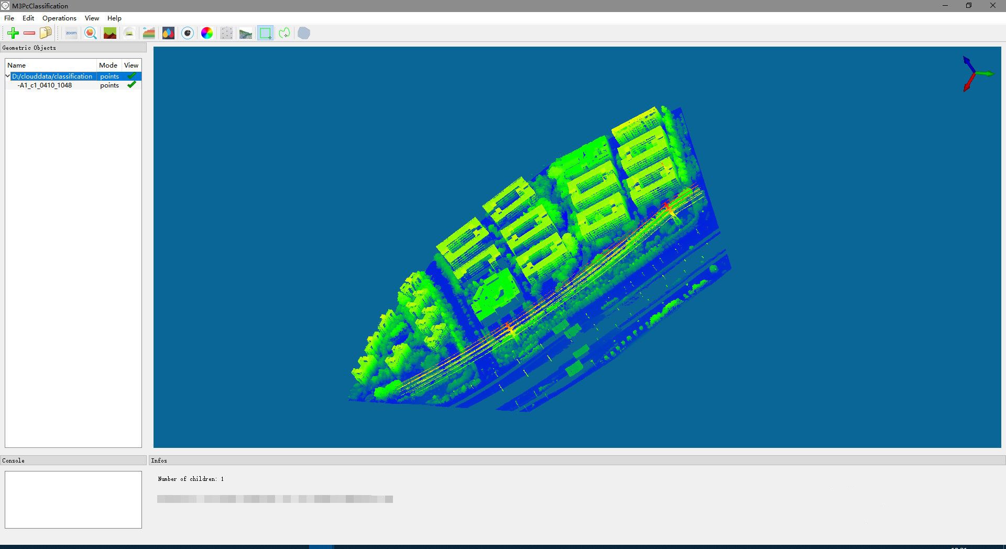The height and width of the screenshot is (549, 1006).
Task: Click the M3PcClassification app icon in title bar
Action: (5, 6)
